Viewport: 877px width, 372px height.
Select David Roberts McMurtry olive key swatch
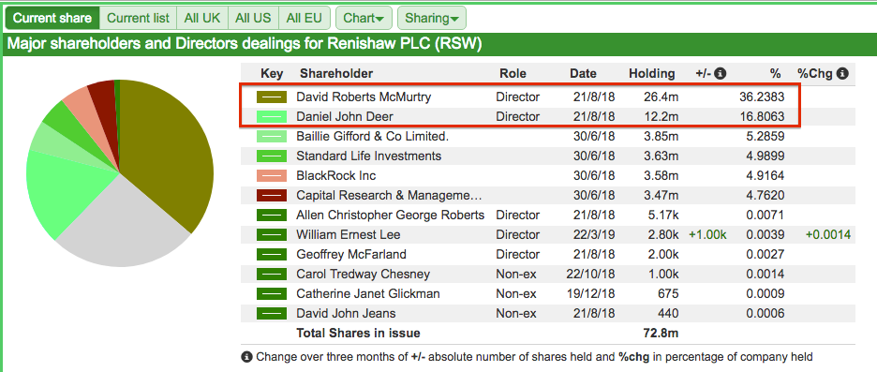[272, 97]
